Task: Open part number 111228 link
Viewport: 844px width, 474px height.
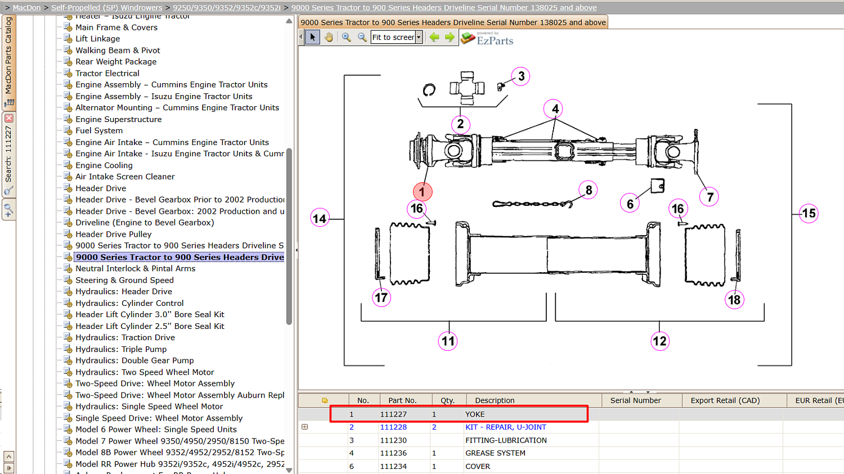Action: pos(393,427)
